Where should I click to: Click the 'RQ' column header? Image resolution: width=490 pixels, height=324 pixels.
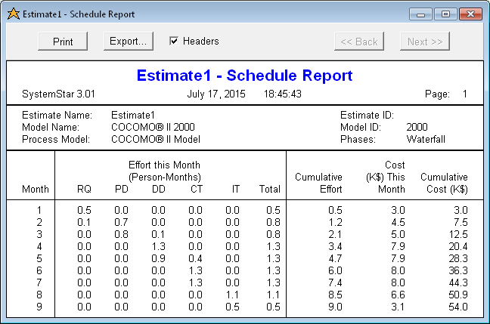pos(84,189)
